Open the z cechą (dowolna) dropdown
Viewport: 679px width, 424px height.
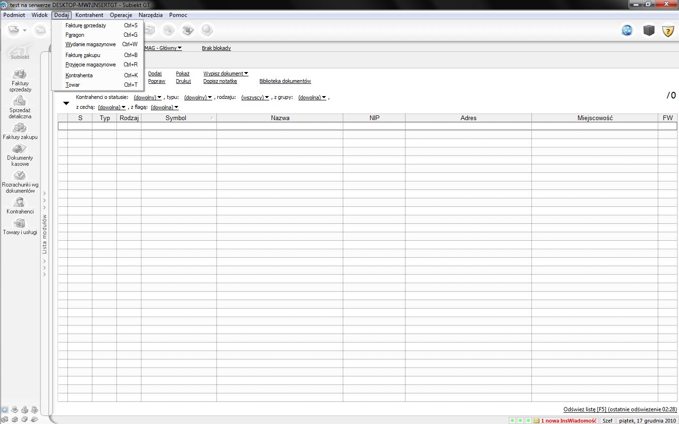click(112, 107)
